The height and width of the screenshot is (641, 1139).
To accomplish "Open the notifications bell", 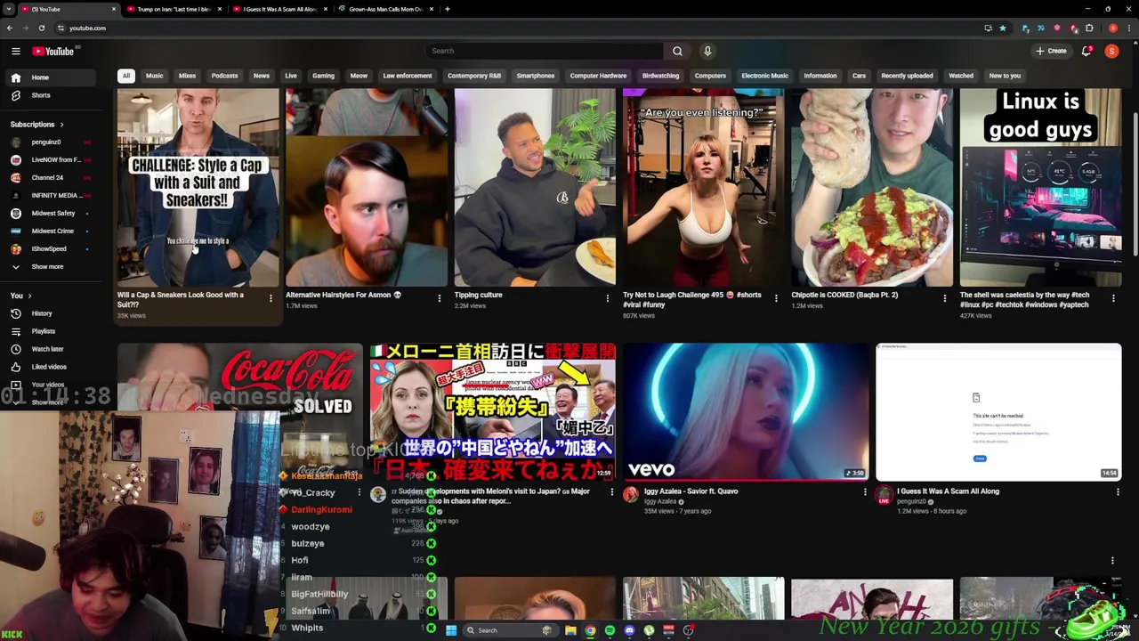I will [x=1086, y=51].
